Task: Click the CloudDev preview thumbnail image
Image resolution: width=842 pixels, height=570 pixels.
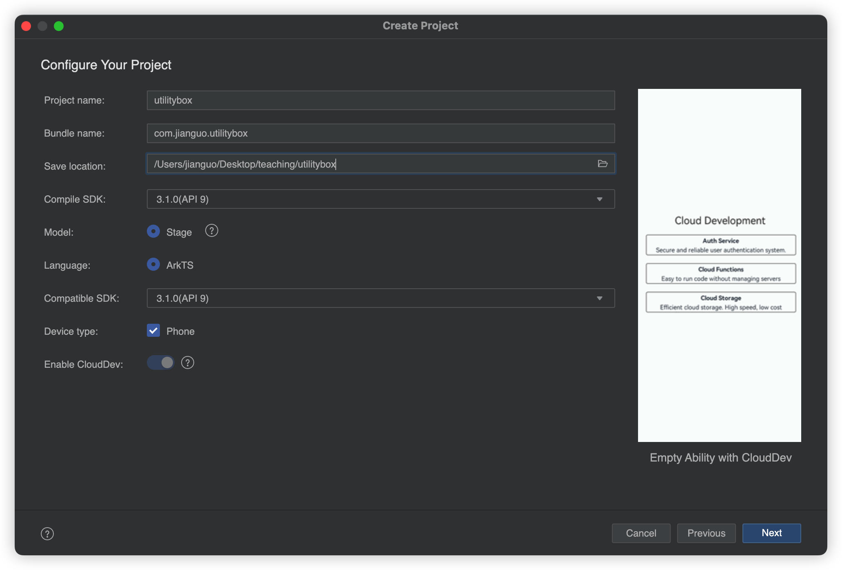Action: (720, 265)
